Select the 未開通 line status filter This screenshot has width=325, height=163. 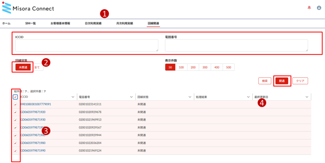click(23, 67)
